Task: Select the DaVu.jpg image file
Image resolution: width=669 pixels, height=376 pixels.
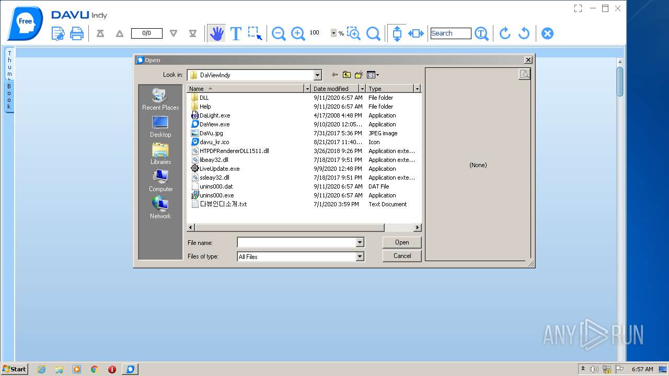Action: tap(207, 133)
